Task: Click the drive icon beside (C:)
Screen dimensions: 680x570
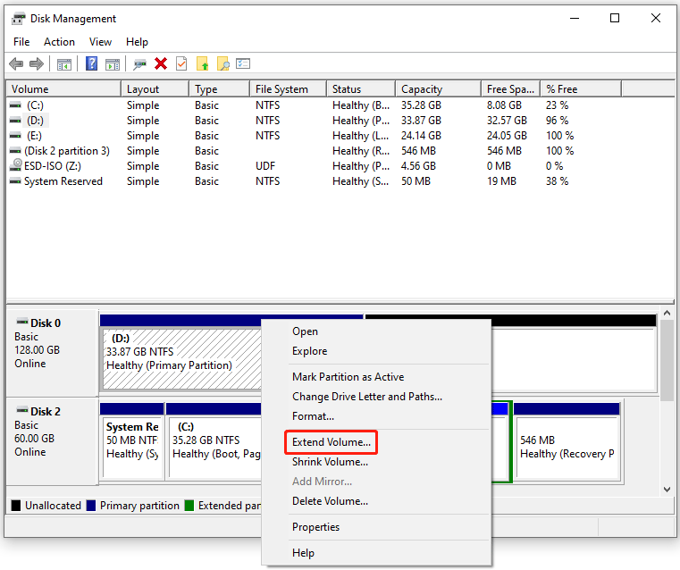Action: tap(15, 105)
